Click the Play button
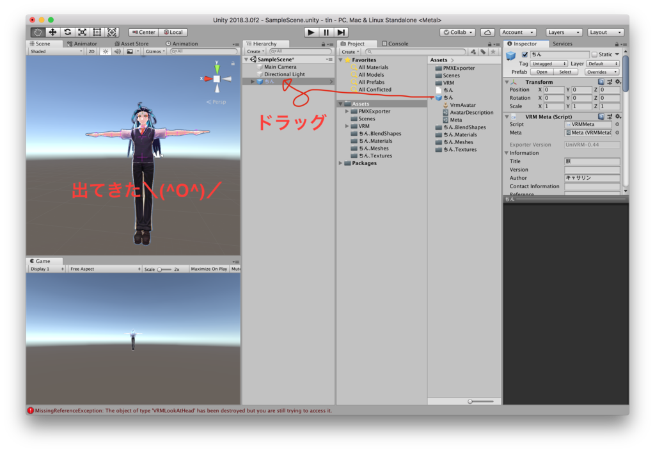This screenshot has height=452, width=655. click(x=311, y=32)
